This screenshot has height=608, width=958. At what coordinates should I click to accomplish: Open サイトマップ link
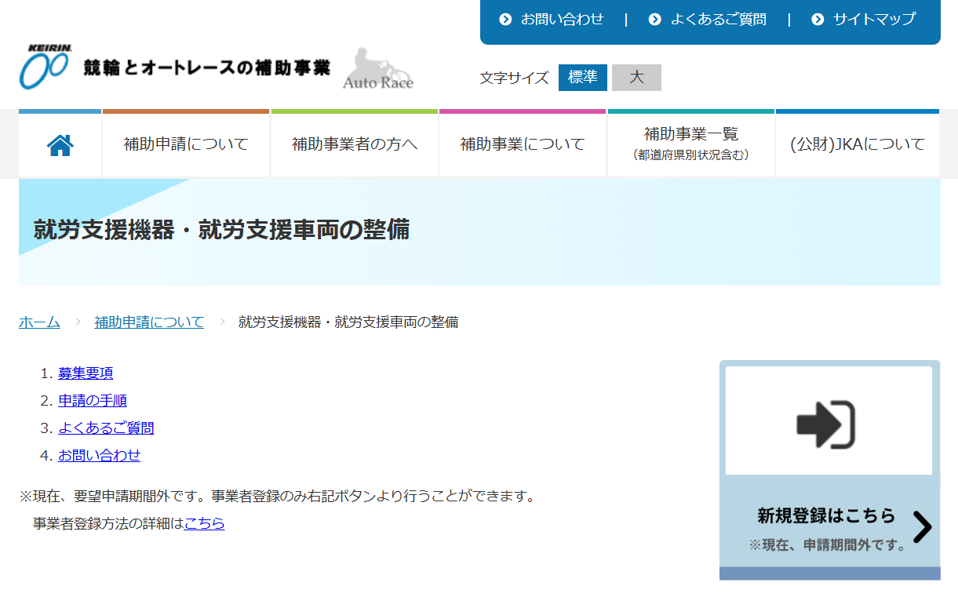point(874,20)
